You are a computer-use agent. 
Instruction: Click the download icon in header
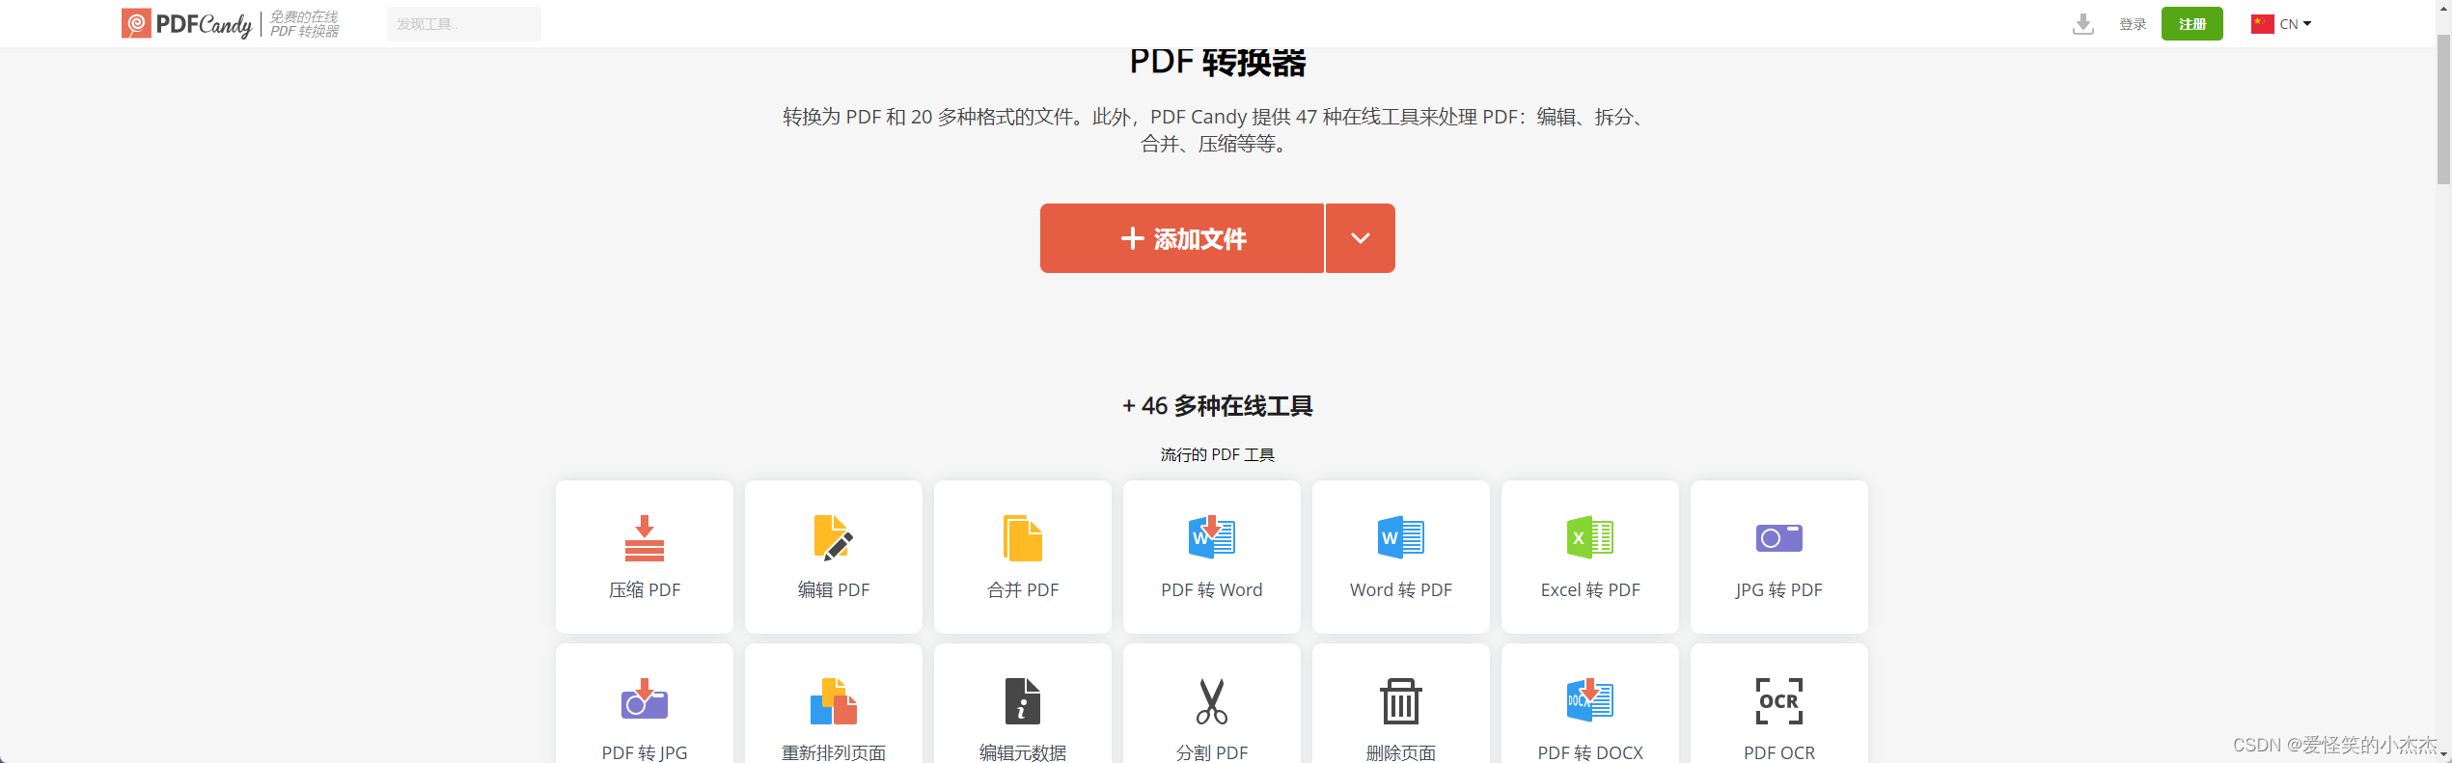(x=2083, y=24)
